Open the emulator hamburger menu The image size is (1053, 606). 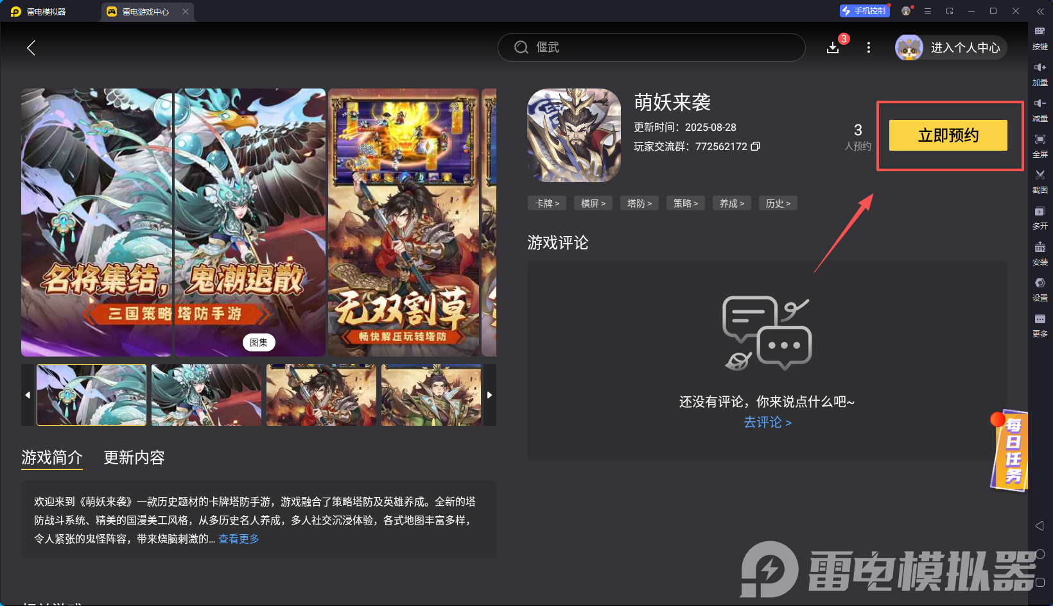click(x=928, y=11)
